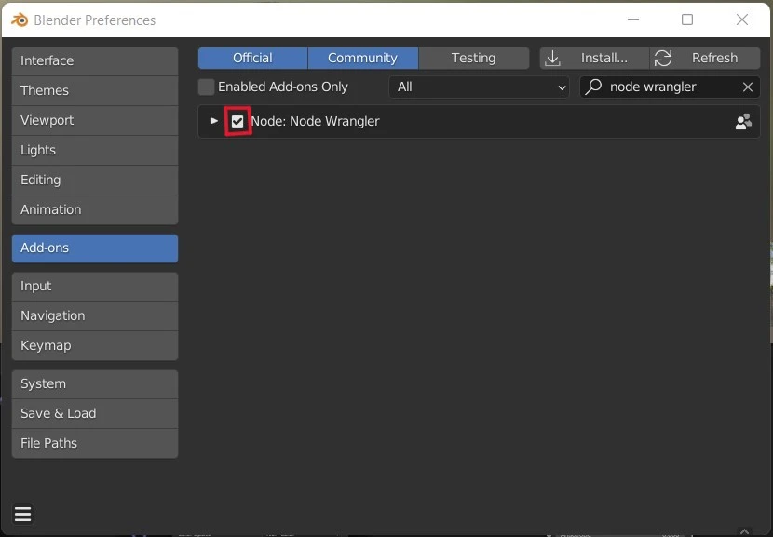The width and height of the screenshot is (773, 537).
Task: Click the Refresh add-ons button
Action: coord(705,58)
